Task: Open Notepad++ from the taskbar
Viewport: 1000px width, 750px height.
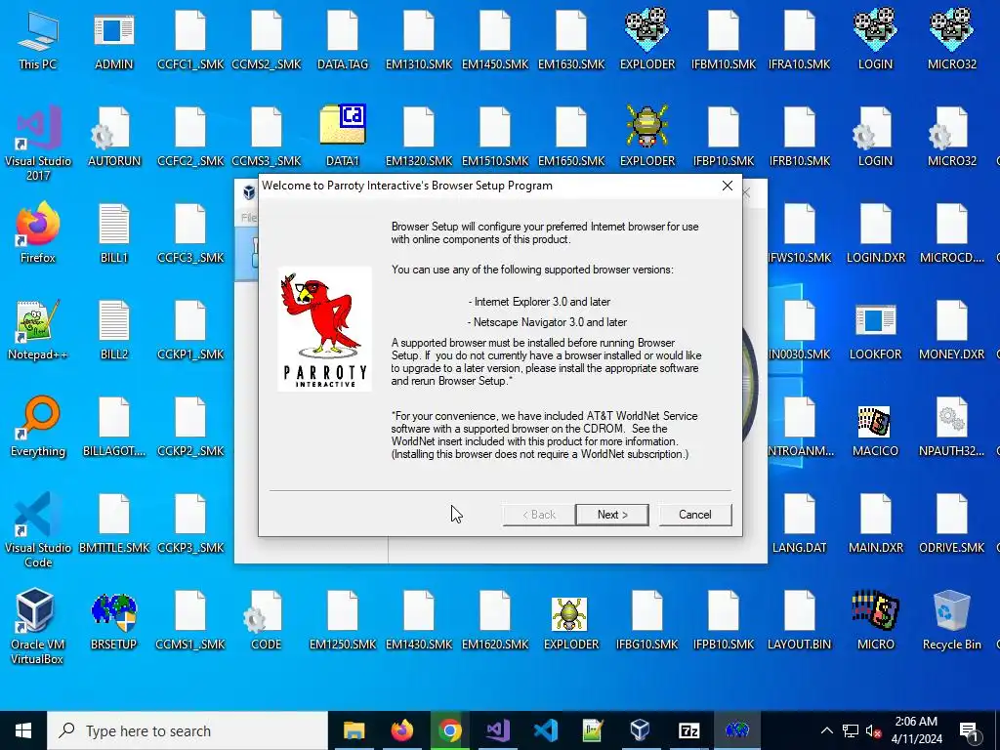Action: [593, 730]
